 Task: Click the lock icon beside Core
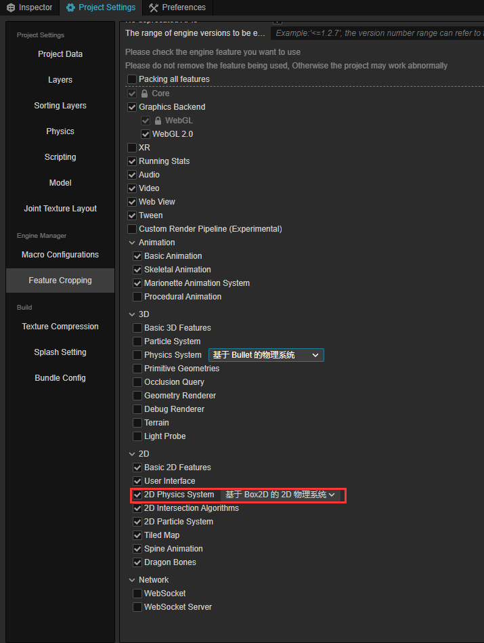click(x=144, y=94)
